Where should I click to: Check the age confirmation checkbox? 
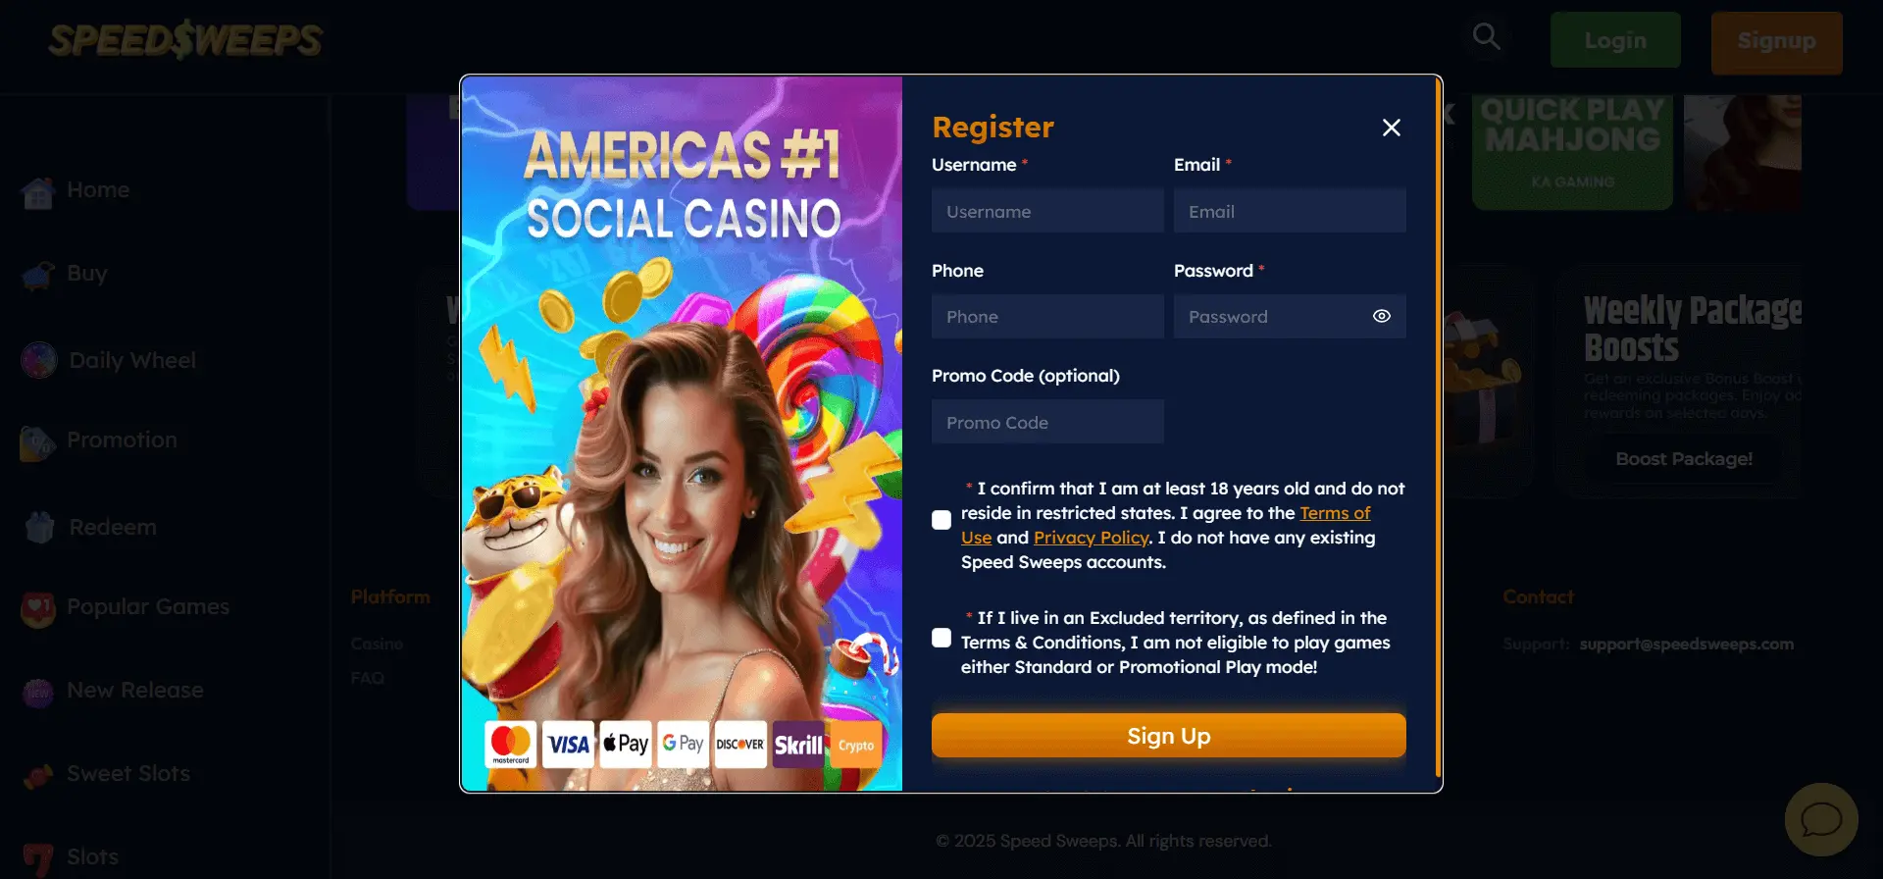pos(941,520)
